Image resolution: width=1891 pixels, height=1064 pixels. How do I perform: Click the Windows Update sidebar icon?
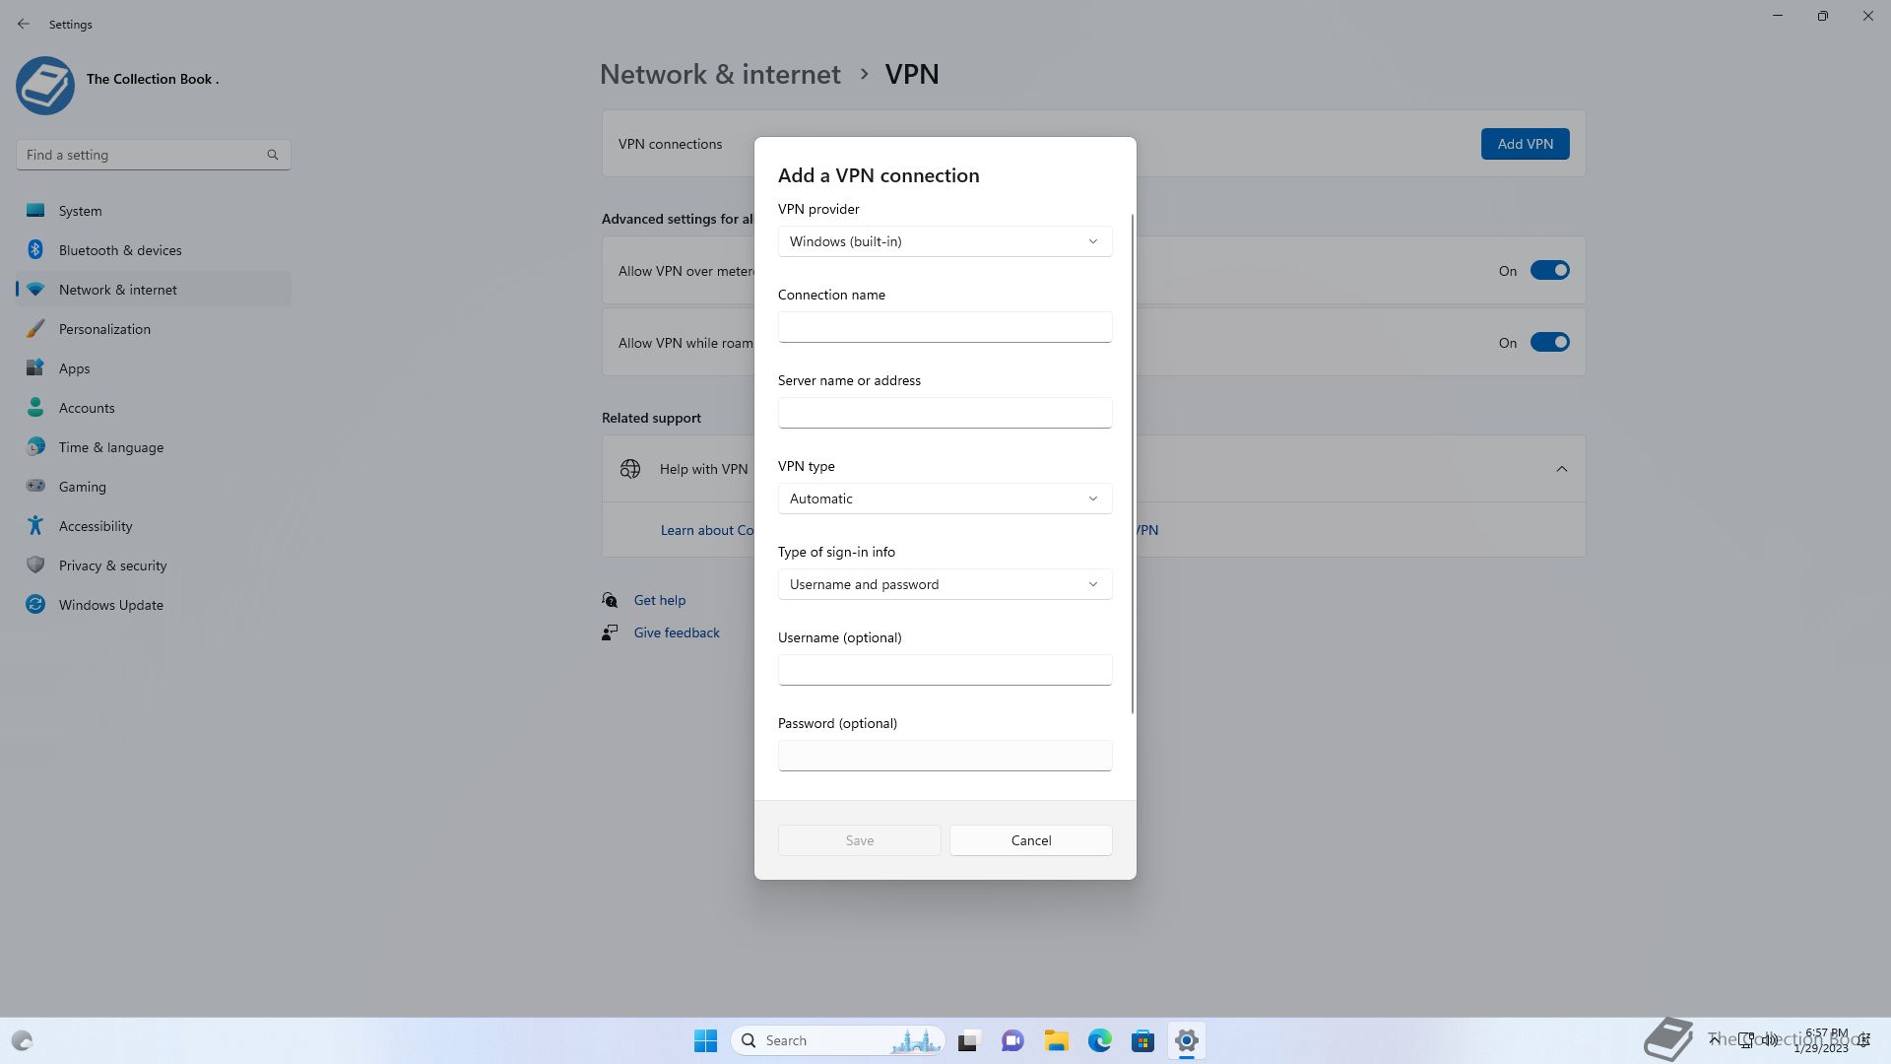[35, 605]
